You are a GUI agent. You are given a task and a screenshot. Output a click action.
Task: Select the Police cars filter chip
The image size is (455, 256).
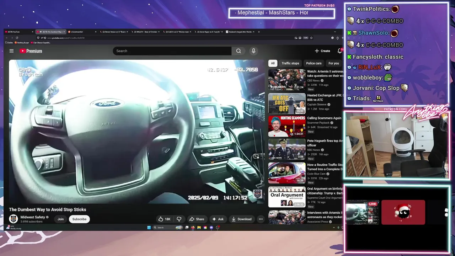[x=314, y=63]
